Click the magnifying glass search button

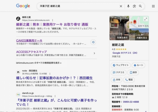coord(140,6)
